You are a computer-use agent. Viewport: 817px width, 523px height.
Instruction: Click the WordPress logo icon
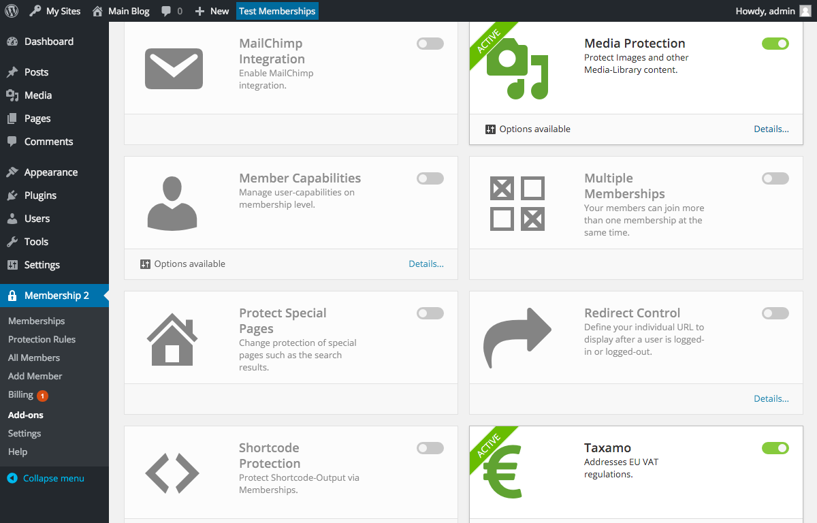tap(13, 11)
